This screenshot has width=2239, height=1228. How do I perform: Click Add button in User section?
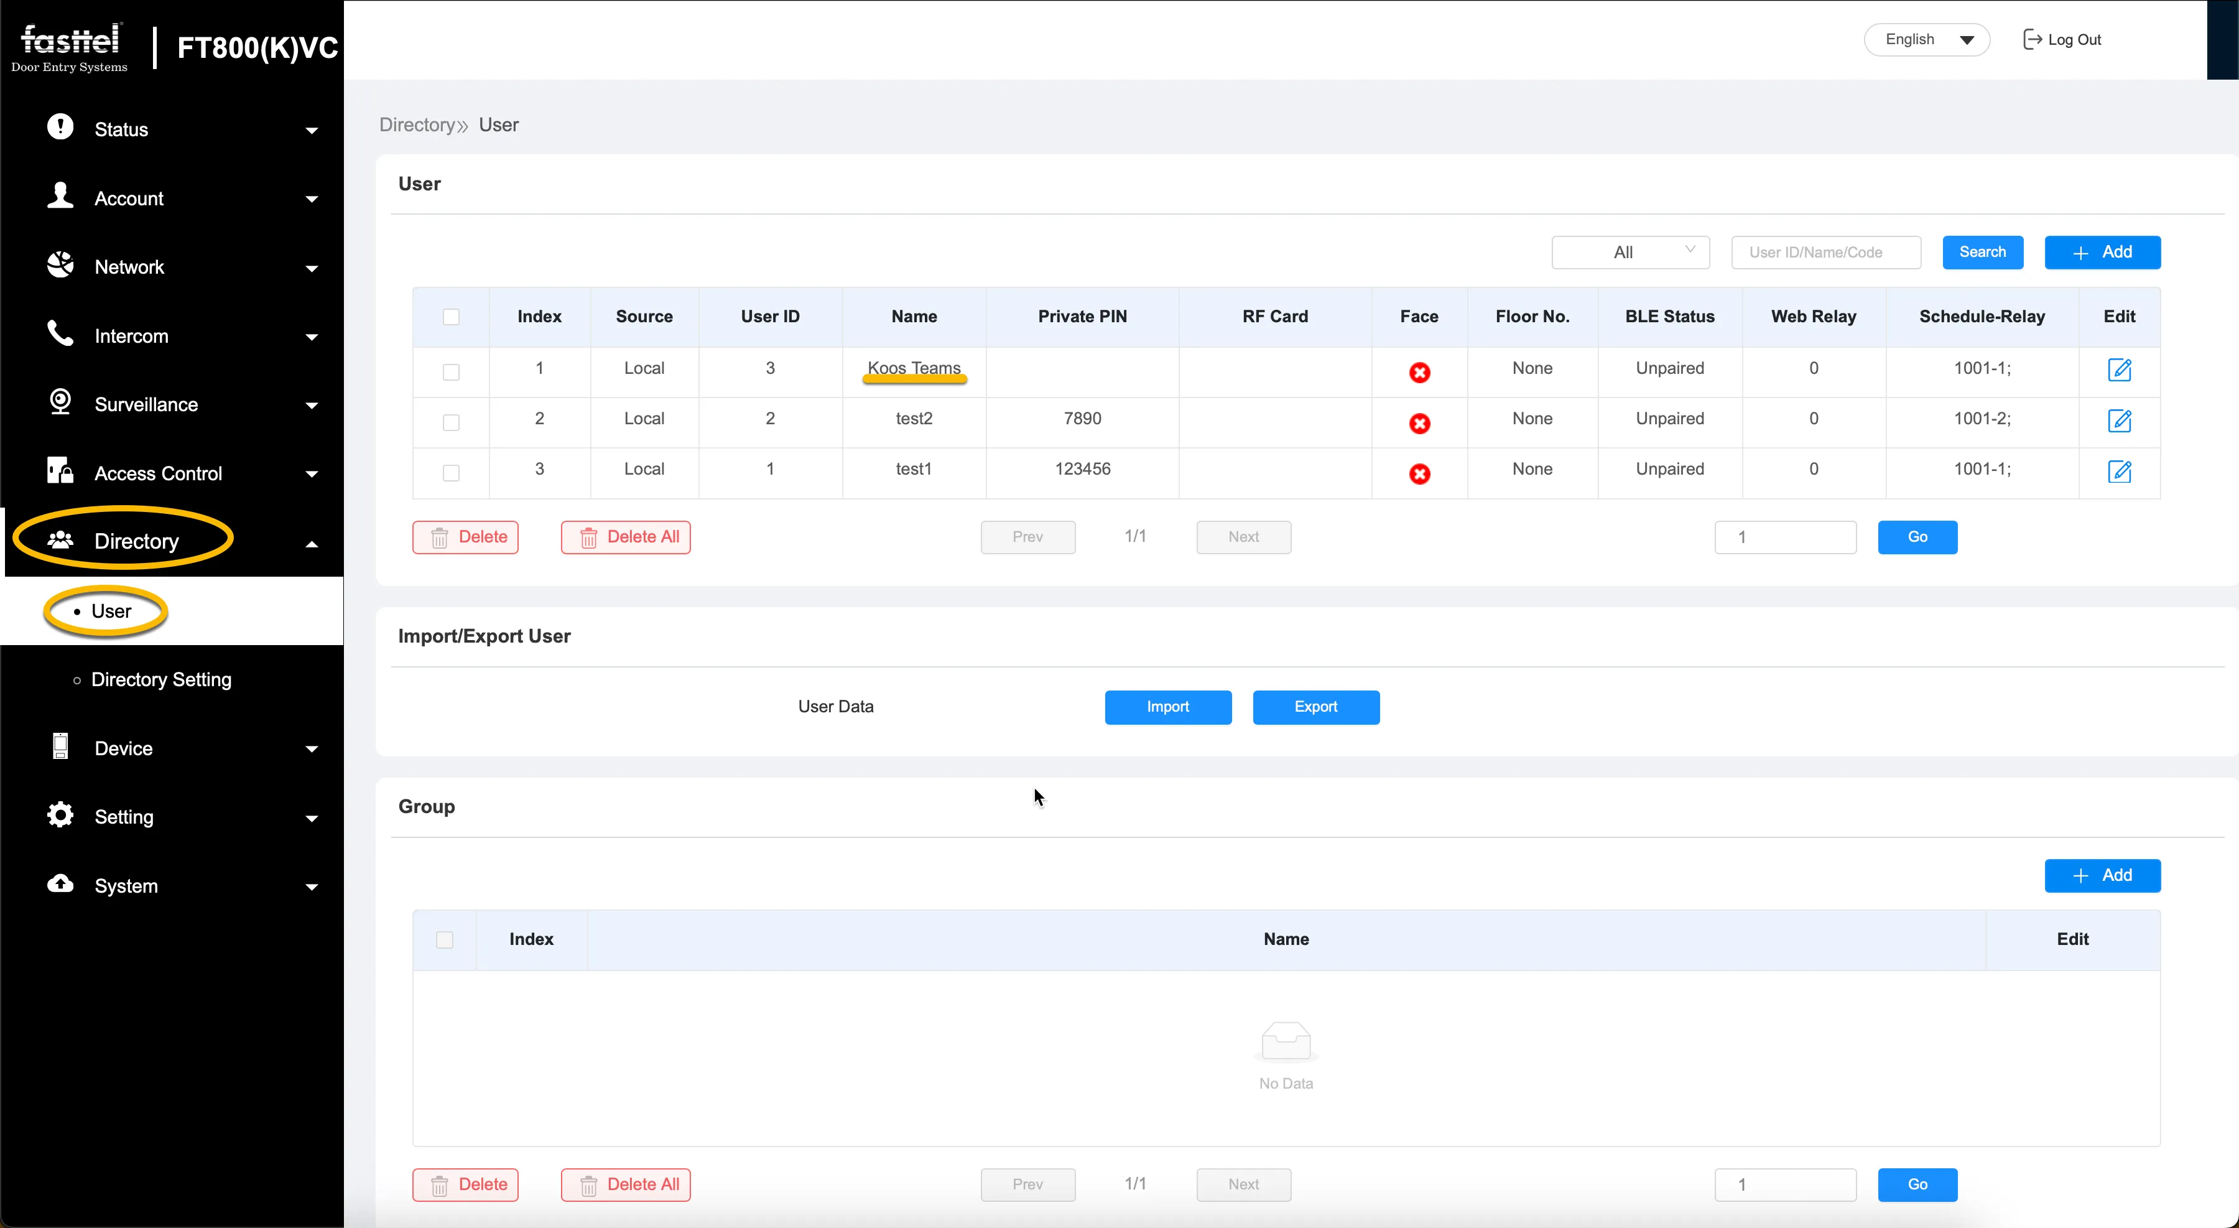(2102, 252)
